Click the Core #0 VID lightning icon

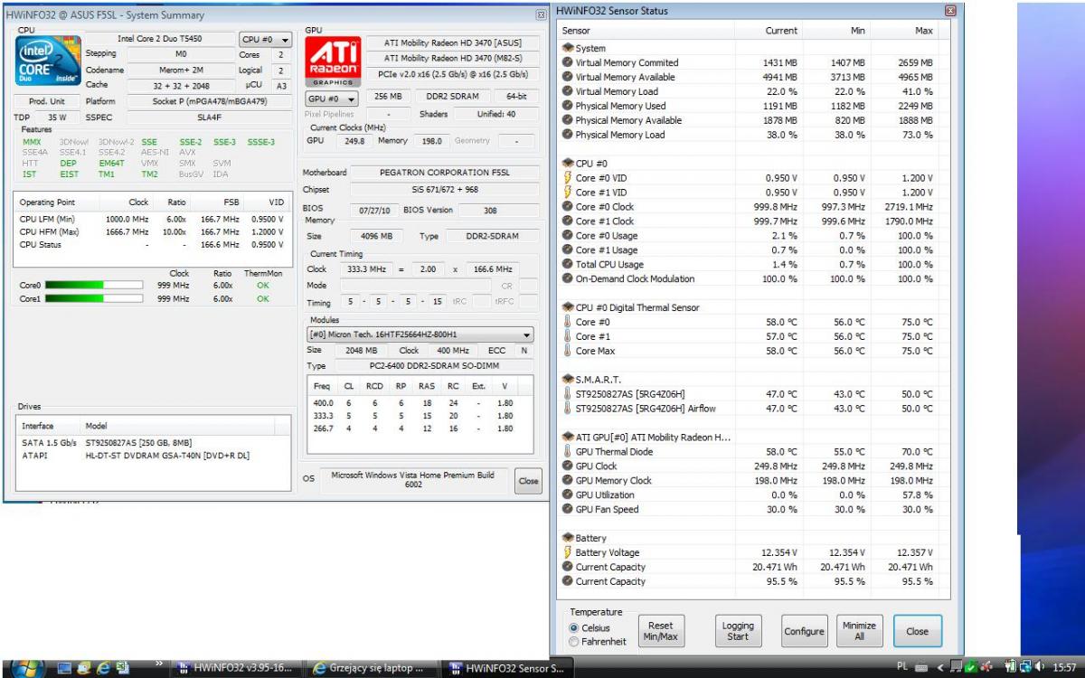tap(568, 178)
